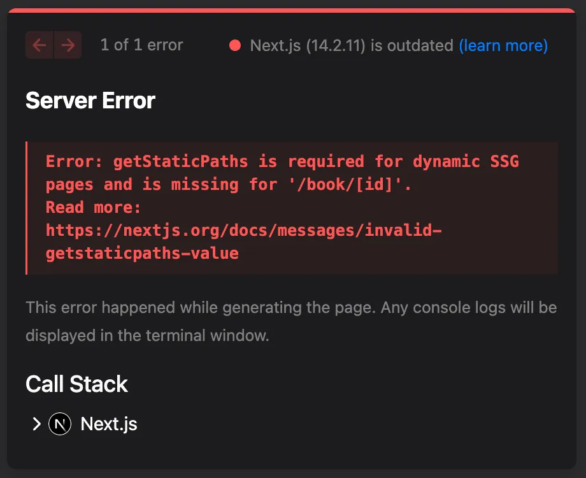This screenshot has width=586, height=478.
Task: Click the red bar atop the error dialog
Action: pyautogui.click(x=292, y=10)
